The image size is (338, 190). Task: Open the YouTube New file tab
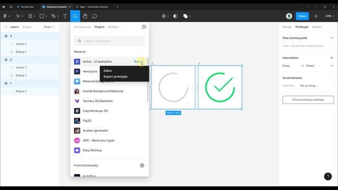[27, 7]
